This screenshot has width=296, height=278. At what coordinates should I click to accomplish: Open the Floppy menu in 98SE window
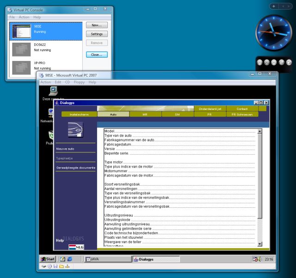point(80,82)
